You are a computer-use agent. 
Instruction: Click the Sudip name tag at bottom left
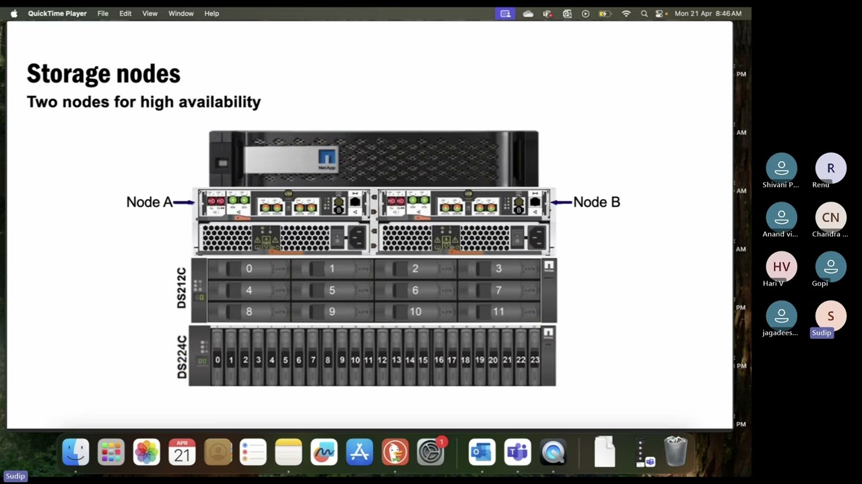(15, 476)
